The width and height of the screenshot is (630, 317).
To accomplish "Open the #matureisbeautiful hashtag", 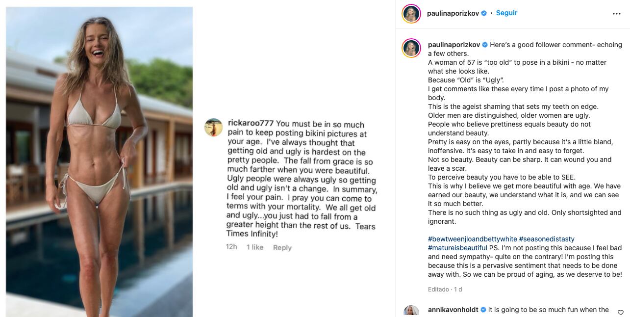I will pyautogui.click(x=457, y=248).
